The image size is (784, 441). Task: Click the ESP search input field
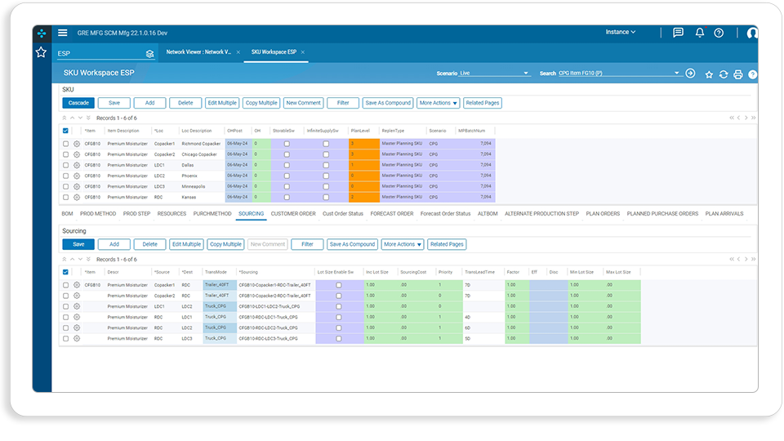[100, 54]
